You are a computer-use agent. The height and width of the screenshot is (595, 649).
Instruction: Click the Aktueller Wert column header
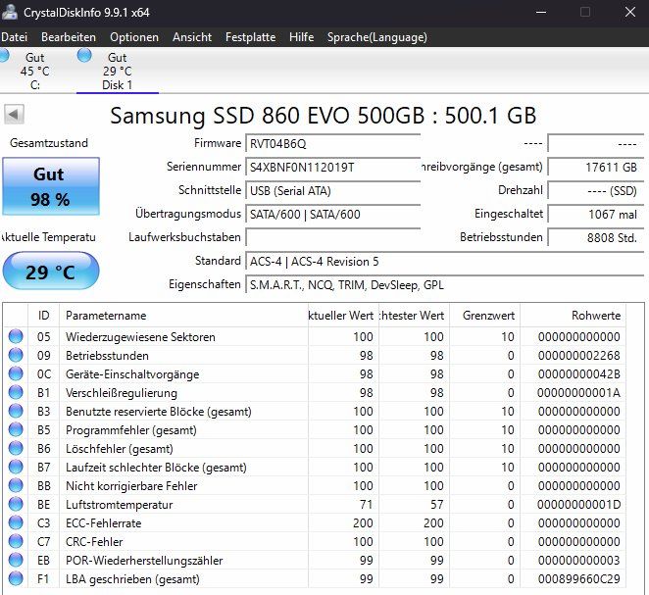coord(343,316)
